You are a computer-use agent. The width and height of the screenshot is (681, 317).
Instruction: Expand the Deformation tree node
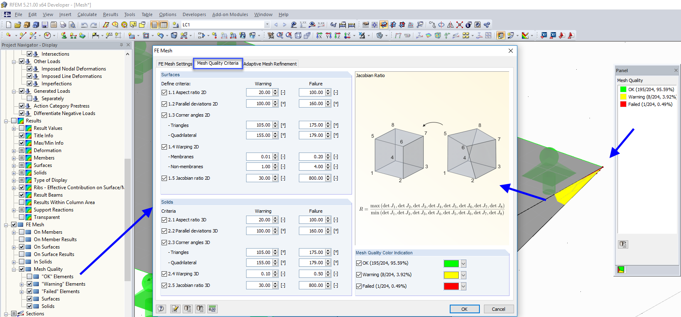pyautogui.click(x=14, y=151)
